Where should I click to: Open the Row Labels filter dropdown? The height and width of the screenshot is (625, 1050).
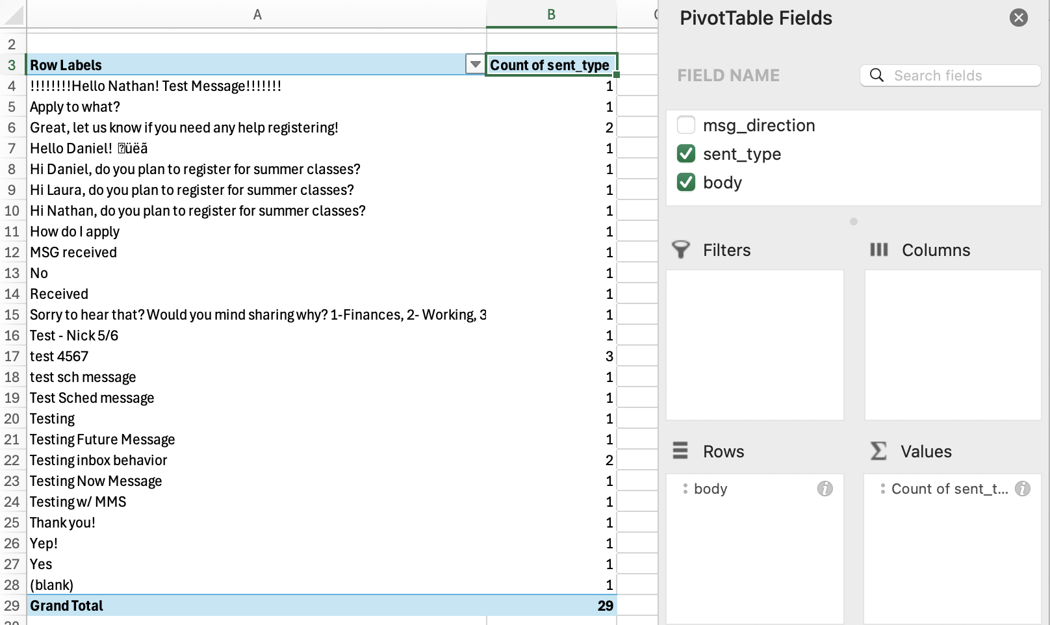coord(475,65)
